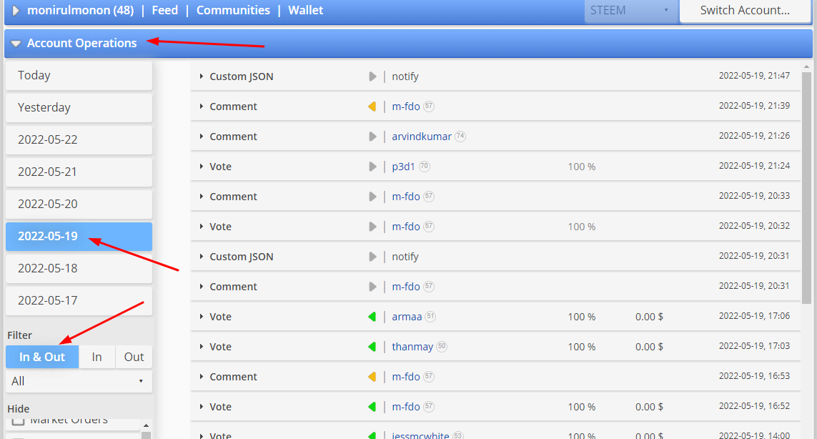
Task: Select date 2022-05-18
Action: pos(79,269)
